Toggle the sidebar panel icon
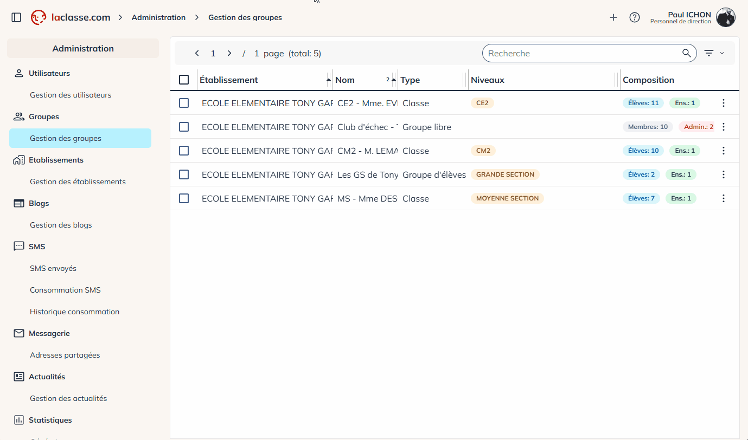Image resolution: width=748 pixels, height=440 pixels. (x=16, y=17)
